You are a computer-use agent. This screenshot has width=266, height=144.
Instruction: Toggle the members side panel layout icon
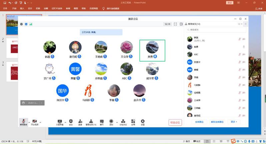[181, 24]
